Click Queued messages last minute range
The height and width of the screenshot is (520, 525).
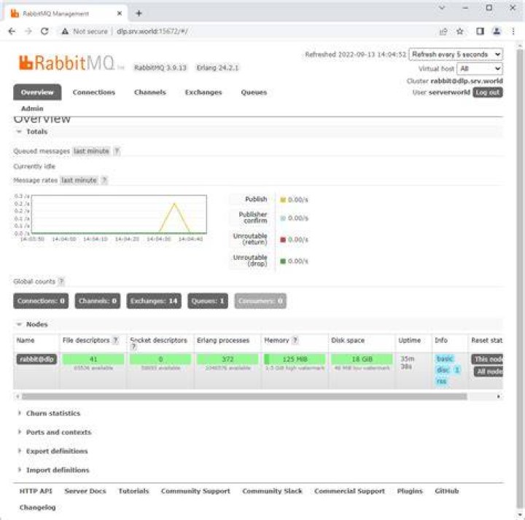pyautogui.click(x=91, y=151)
